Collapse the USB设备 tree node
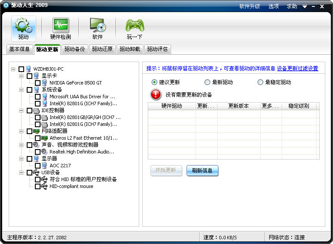Viewport: 333px width, 244px height. (21, 172)
